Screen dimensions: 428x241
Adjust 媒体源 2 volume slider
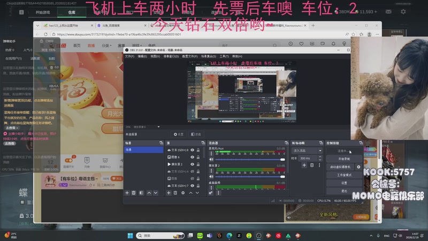[x=250, y=177]
